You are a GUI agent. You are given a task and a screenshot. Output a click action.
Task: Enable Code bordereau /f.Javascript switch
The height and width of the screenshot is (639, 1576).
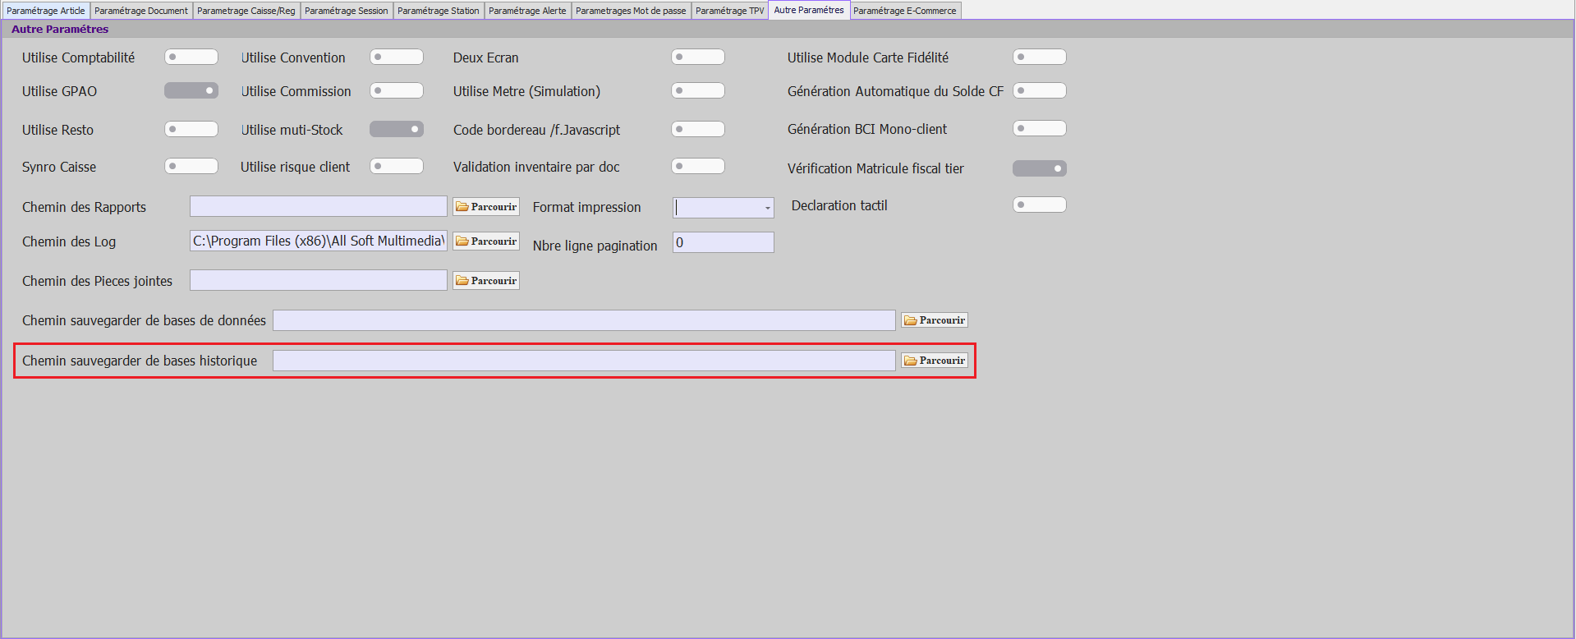698,129
